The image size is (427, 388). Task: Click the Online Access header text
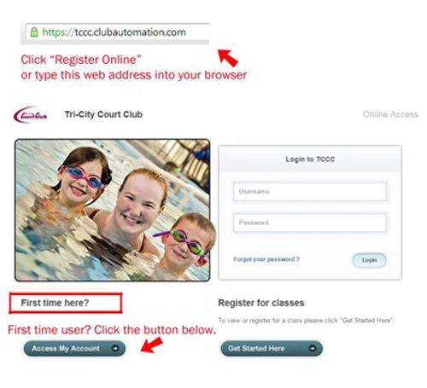coord(390,114)
